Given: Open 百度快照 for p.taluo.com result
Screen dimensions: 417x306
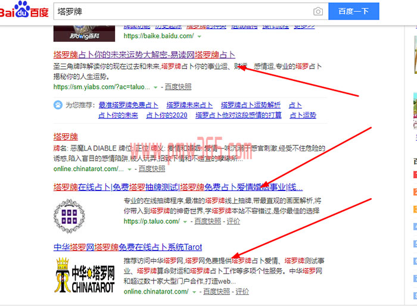Looking at the screenshot, I should tap(208, 221).
